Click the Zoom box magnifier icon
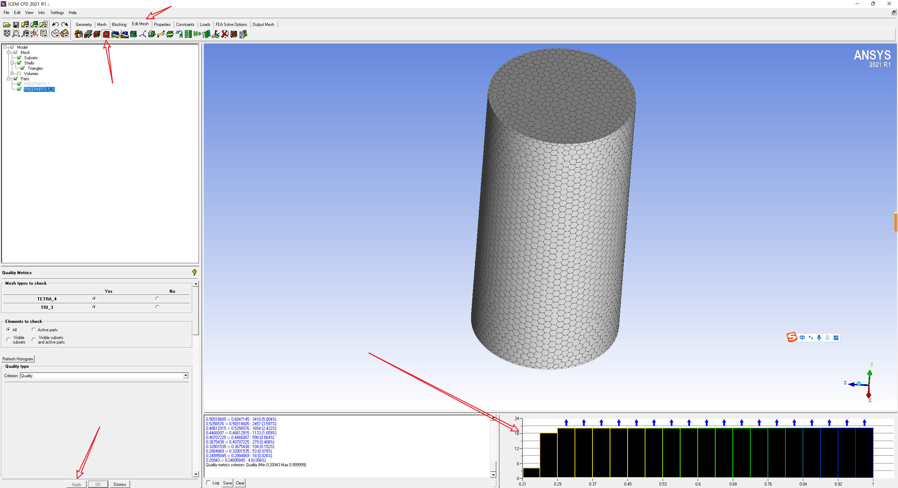Viewport: 898px width, 488px height. click(16, 34)
